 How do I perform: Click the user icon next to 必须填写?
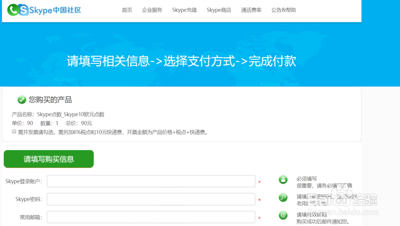[283, 180]
